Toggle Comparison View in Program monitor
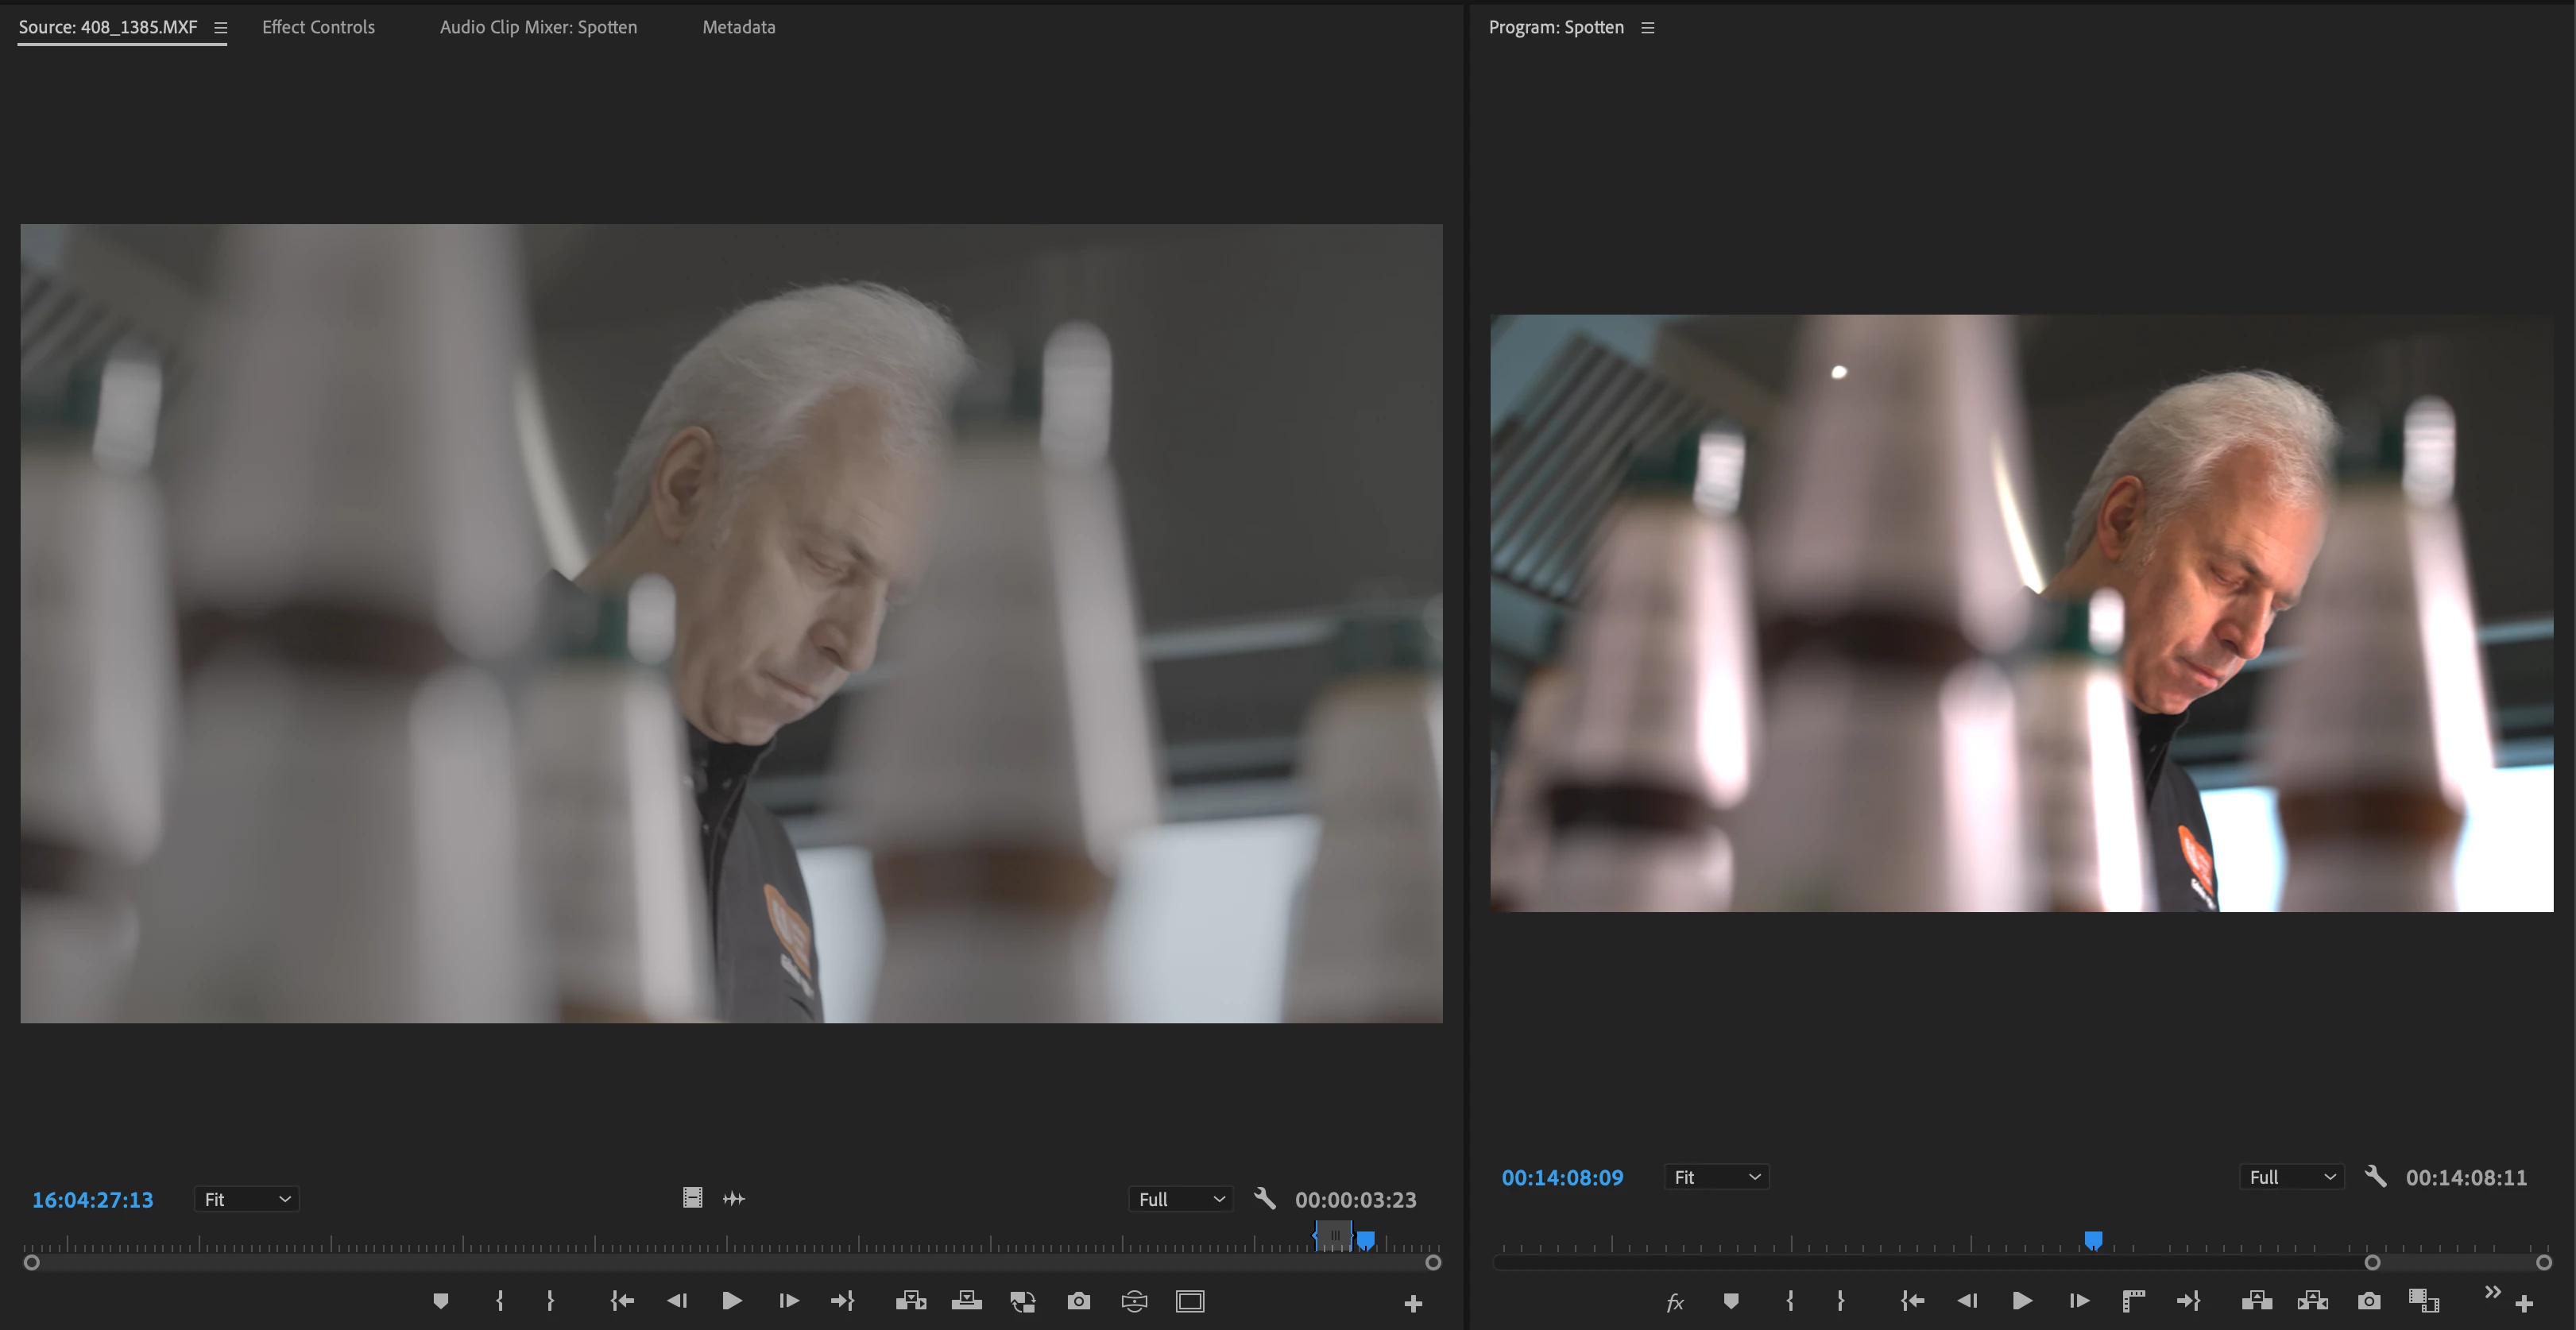The width and height of the screenshot is (2576, 1330). tap(2423, 1301)
